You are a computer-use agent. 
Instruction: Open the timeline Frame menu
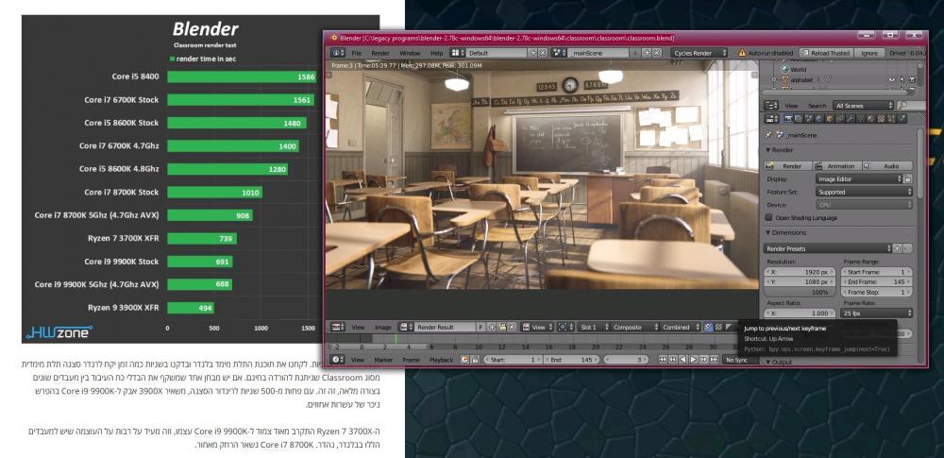(412, 359)
